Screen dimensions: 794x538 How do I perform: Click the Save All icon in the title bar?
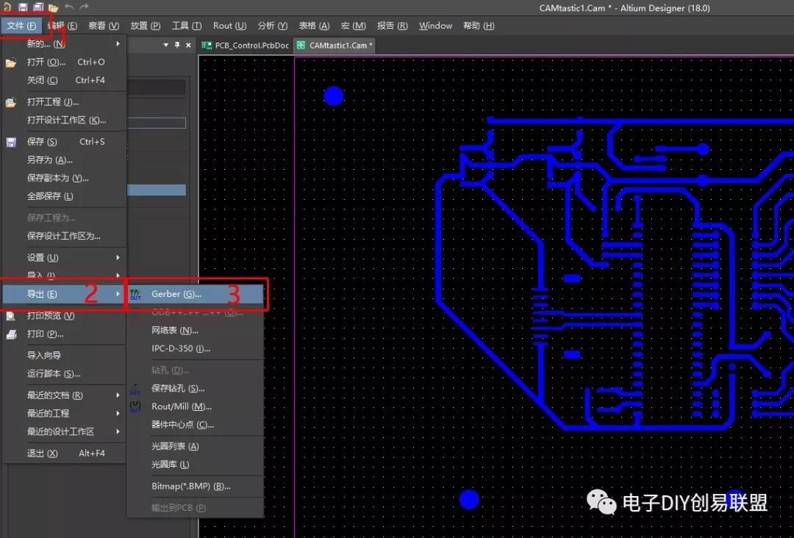[38, 7]
